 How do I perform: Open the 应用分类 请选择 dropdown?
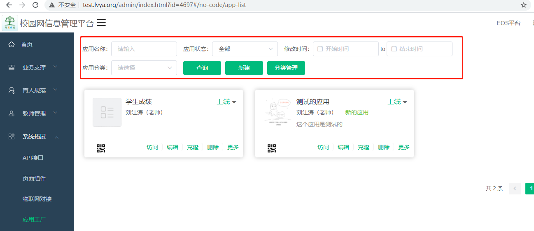[144, 68]
